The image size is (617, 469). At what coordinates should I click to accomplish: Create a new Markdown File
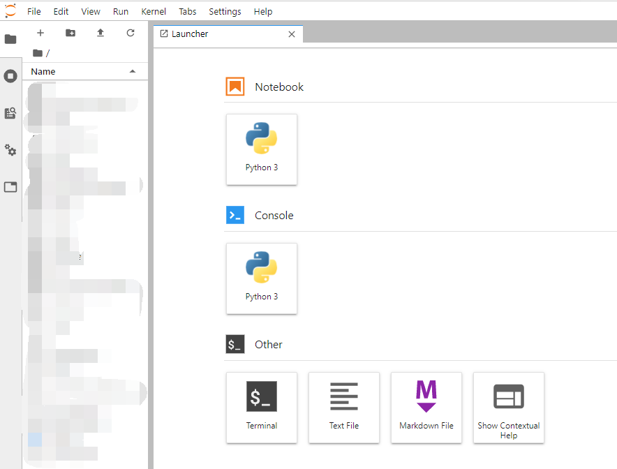[426, 408]
